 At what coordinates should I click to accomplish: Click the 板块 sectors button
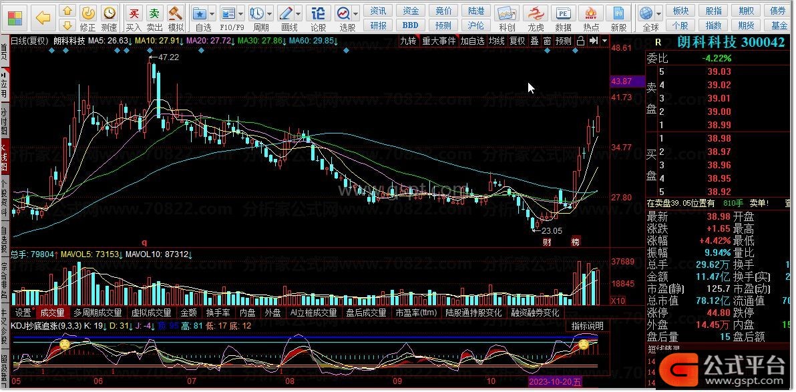point(680,11)
